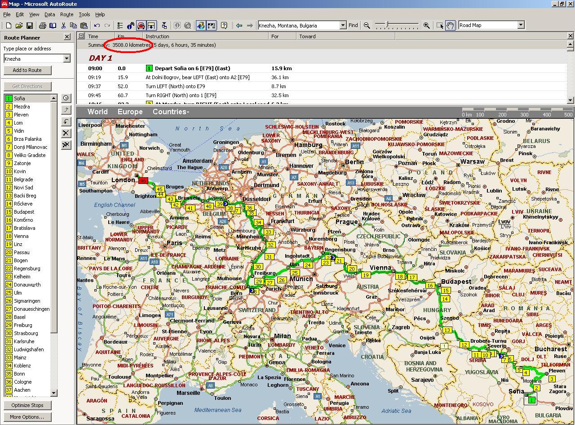
Task: Toggle the Legend and Overview list icon
Action: [120, 26]
